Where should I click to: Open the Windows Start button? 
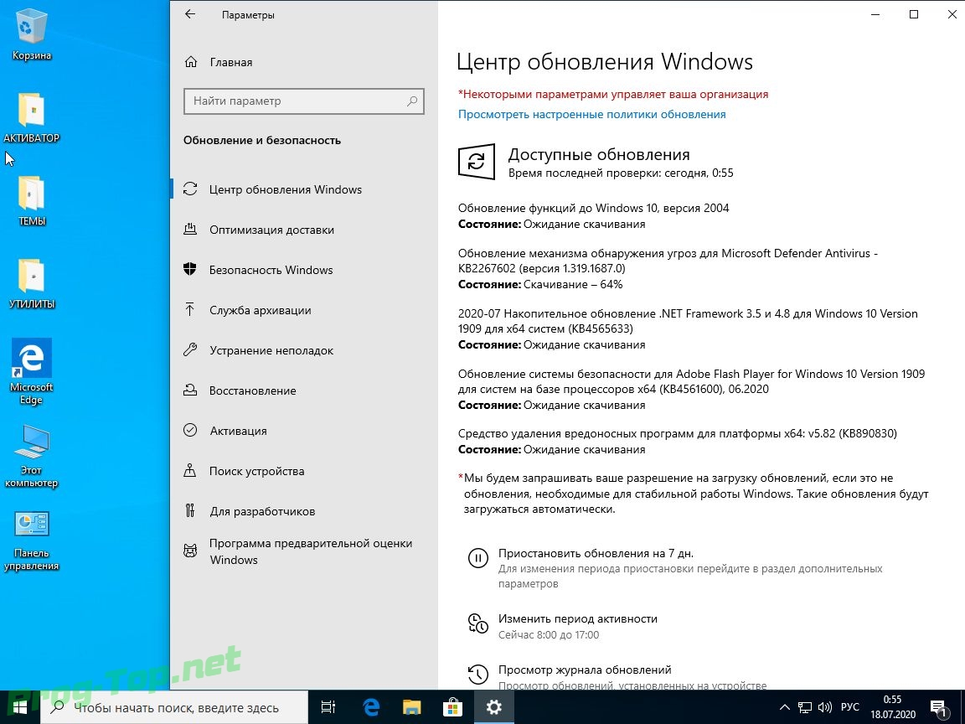click(18, 707)
